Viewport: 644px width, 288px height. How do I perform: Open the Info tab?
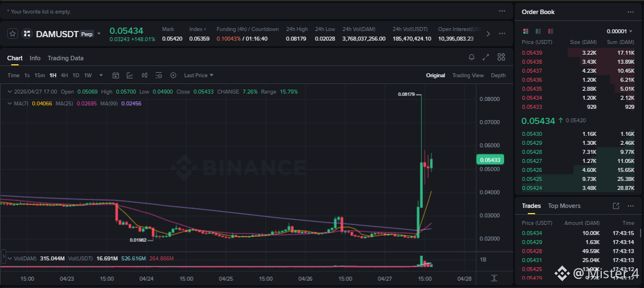(x=35, y=58)
